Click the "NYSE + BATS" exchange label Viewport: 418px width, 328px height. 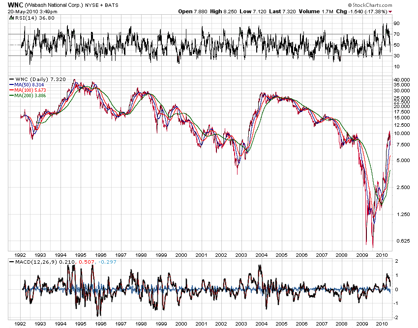tap(102, 5)
